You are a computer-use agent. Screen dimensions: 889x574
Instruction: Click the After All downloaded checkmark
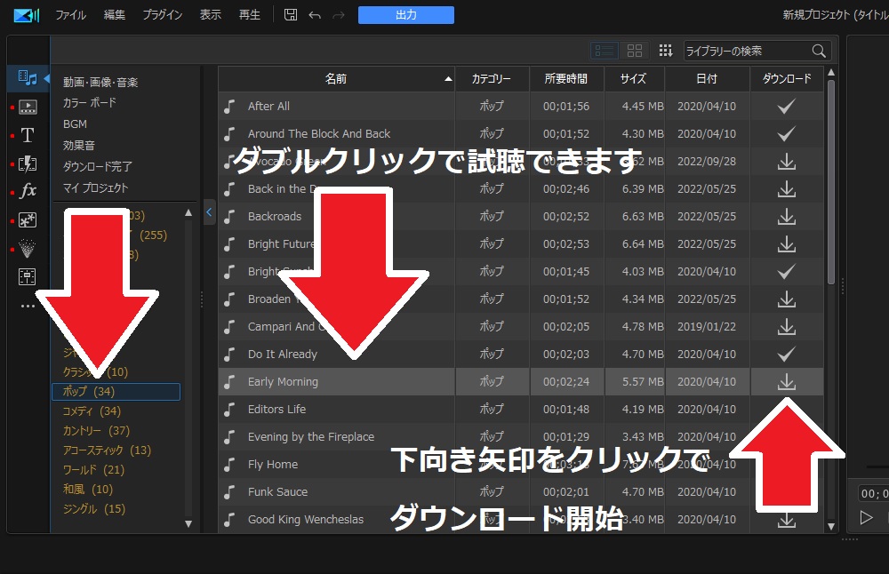point(787,106)
